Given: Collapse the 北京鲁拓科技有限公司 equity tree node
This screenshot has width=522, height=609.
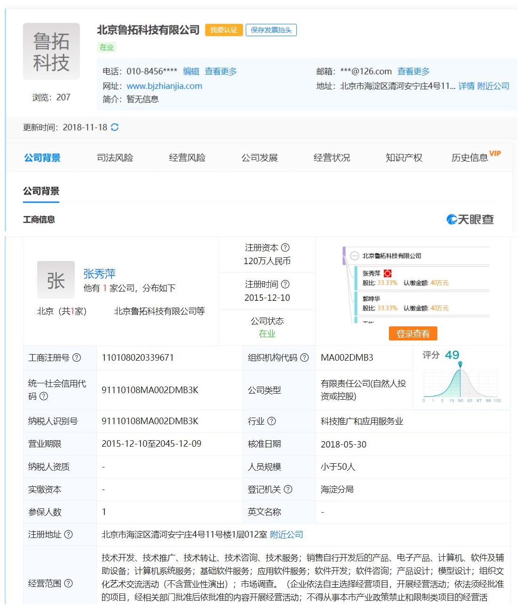Looking at the screenshot, I should (x=355, y=256).
